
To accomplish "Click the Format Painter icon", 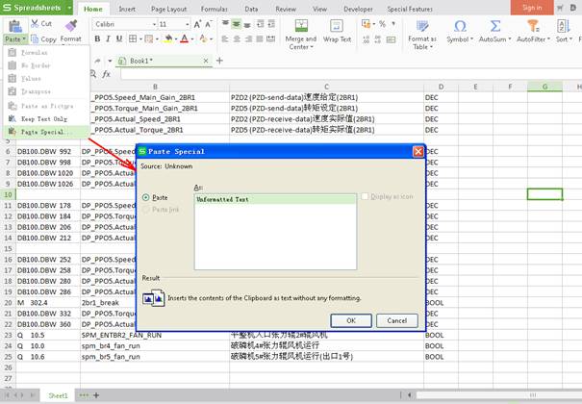I will click(x=71, y=26).
